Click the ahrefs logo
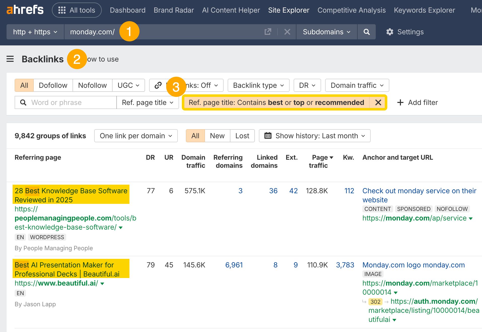 coord(25,10)
